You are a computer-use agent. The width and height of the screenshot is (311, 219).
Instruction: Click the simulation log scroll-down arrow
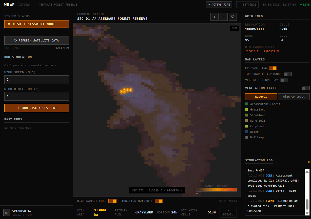(307, 213)
